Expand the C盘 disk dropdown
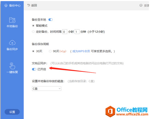 point(47,89)
